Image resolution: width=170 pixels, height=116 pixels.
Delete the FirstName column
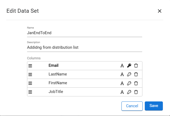[136, 83]
